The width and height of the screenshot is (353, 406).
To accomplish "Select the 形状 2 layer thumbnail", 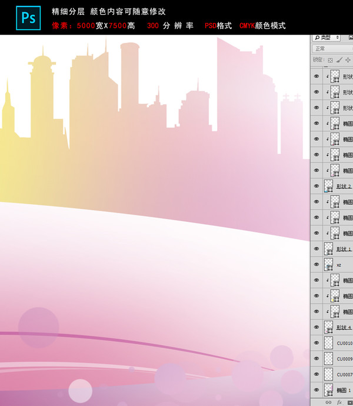I will pos(328,186).
